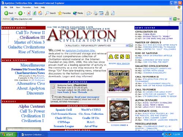The height and width of the screenshot is (137, 183).
Task: Open the Civilization III link in Current Games
Action: (32, 37)
